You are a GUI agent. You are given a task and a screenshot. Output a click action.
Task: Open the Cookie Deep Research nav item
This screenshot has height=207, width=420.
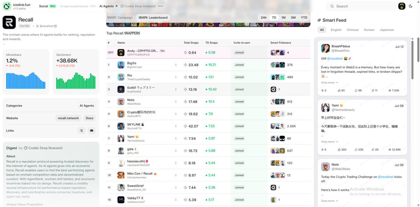(142, 6)
